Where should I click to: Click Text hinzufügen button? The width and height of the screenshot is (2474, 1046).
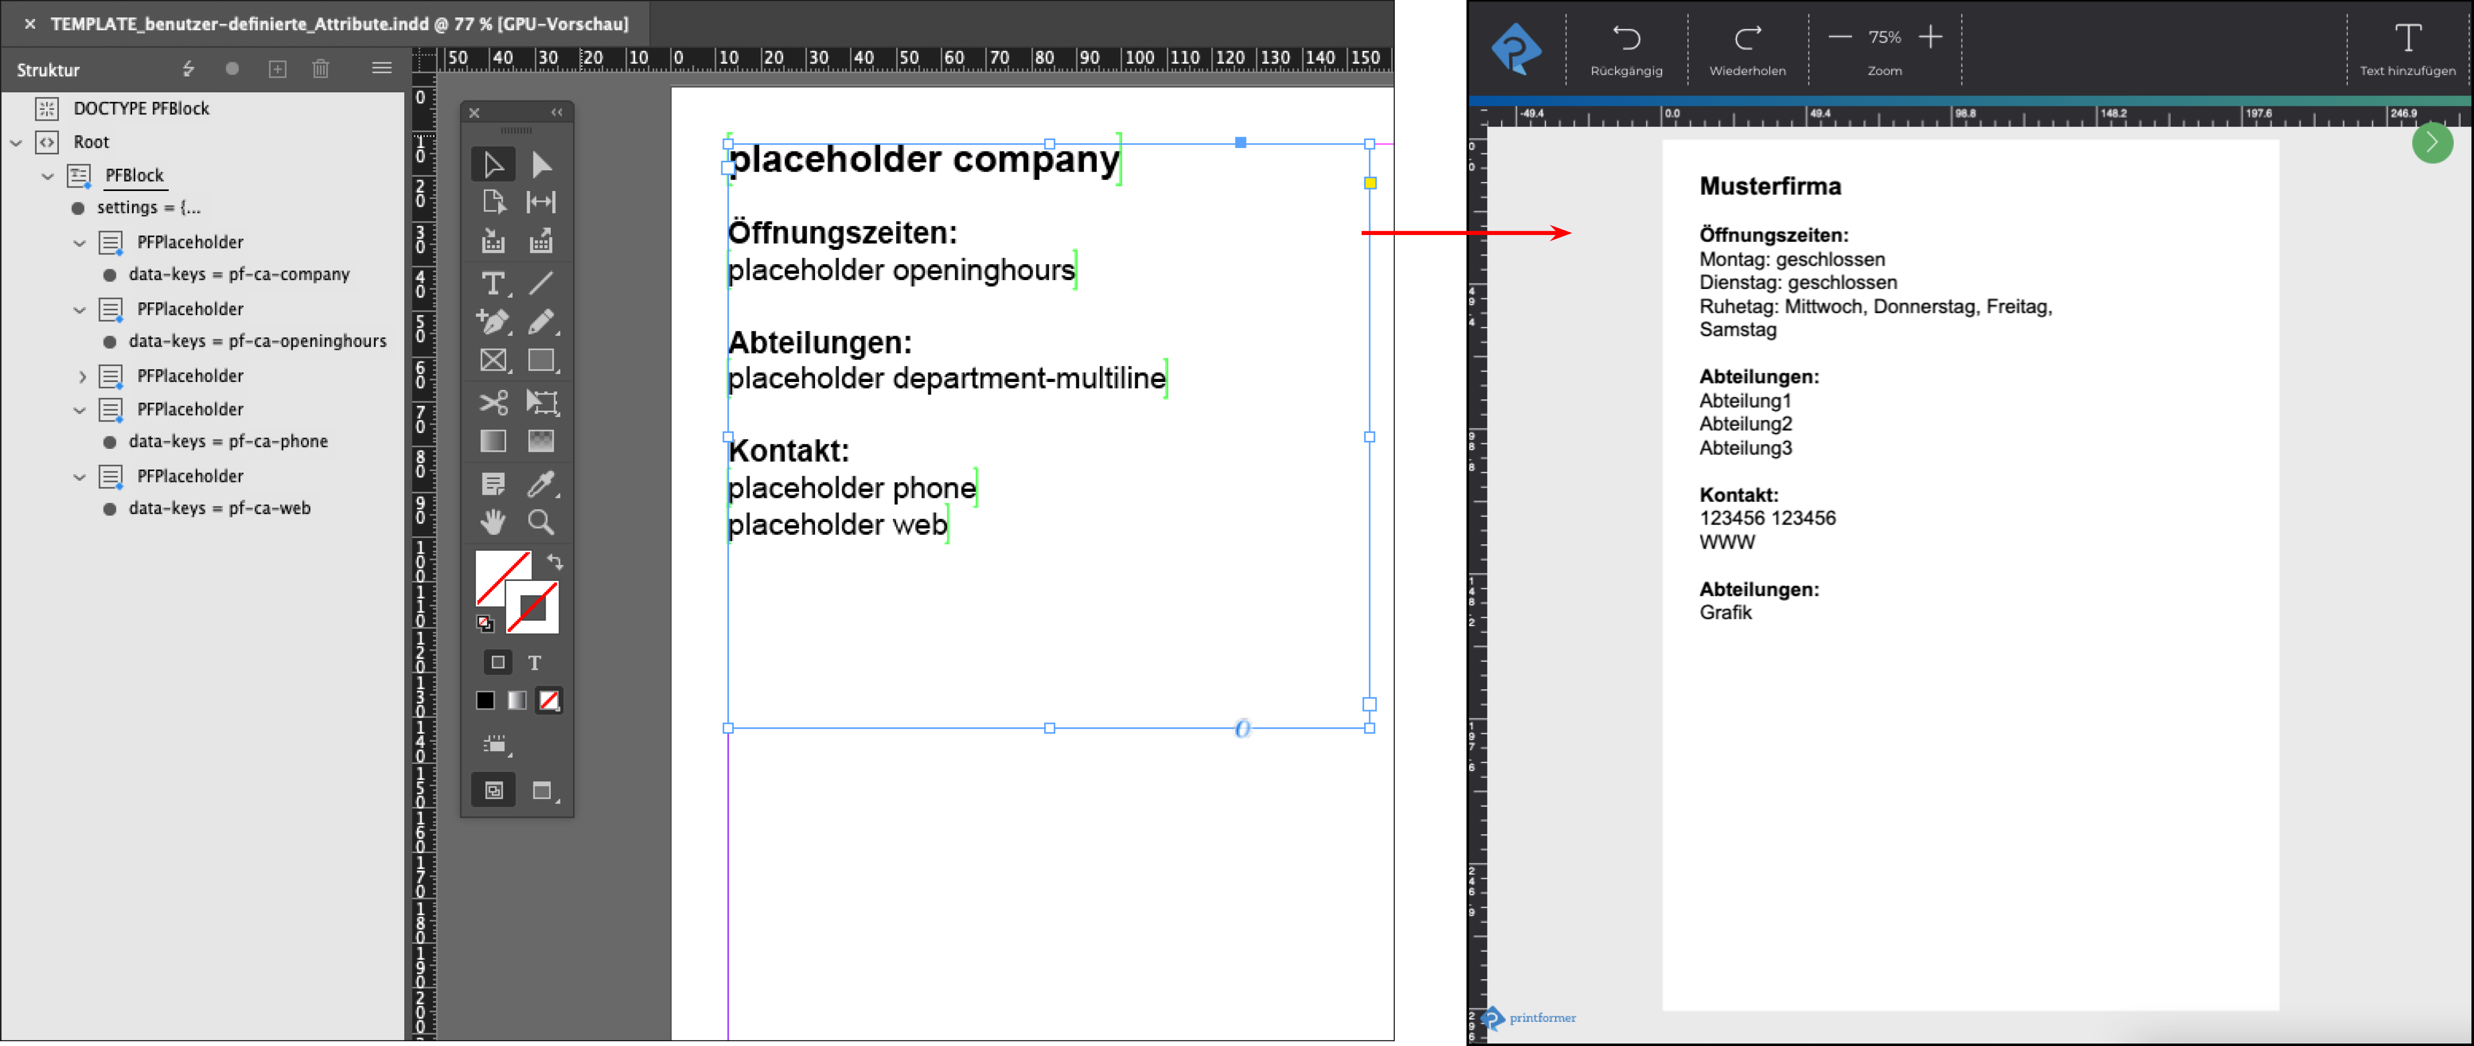coord(2407,48)
